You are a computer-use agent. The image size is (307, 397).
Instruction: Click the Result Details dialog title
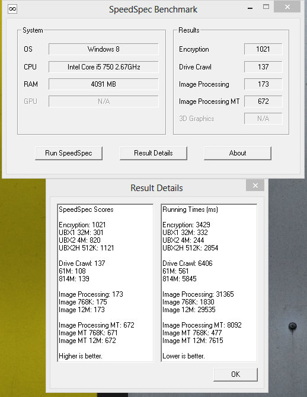156,188
